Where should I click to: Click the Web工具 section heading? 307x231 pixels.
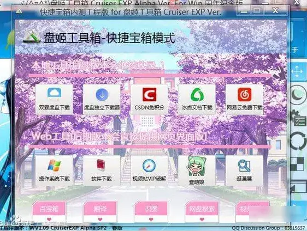point(119,137)
